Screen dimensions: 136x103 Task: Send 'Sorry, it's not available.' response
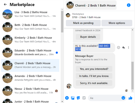click(x=94, y=83)
